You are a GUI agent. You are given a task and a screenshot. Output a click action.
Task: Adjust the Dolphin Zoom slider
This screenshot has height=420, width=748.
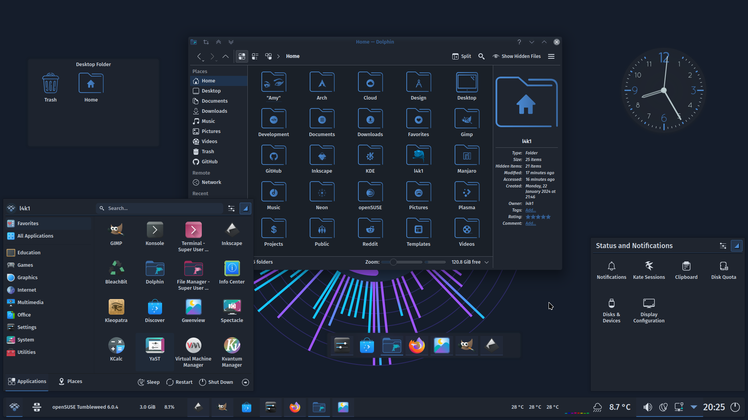tap(402, 262)
